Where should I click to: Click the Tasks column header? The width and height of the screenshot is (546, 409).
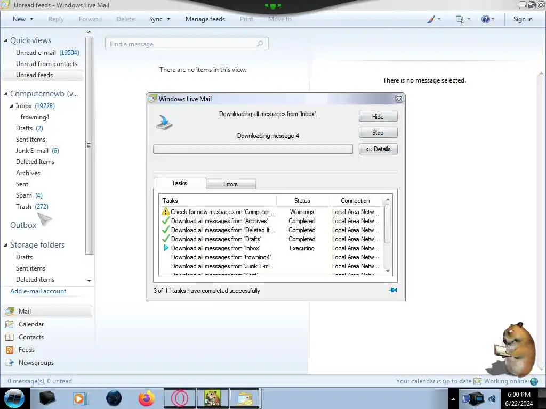(218, 201)
